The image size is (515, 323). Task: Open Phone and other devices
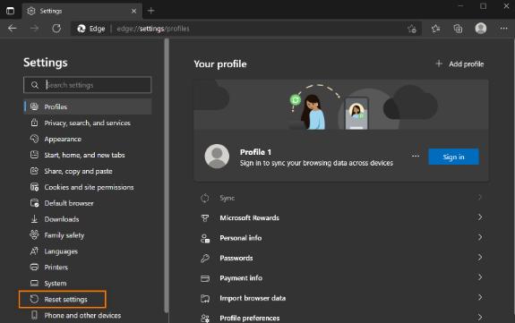(x=88, y=316)
